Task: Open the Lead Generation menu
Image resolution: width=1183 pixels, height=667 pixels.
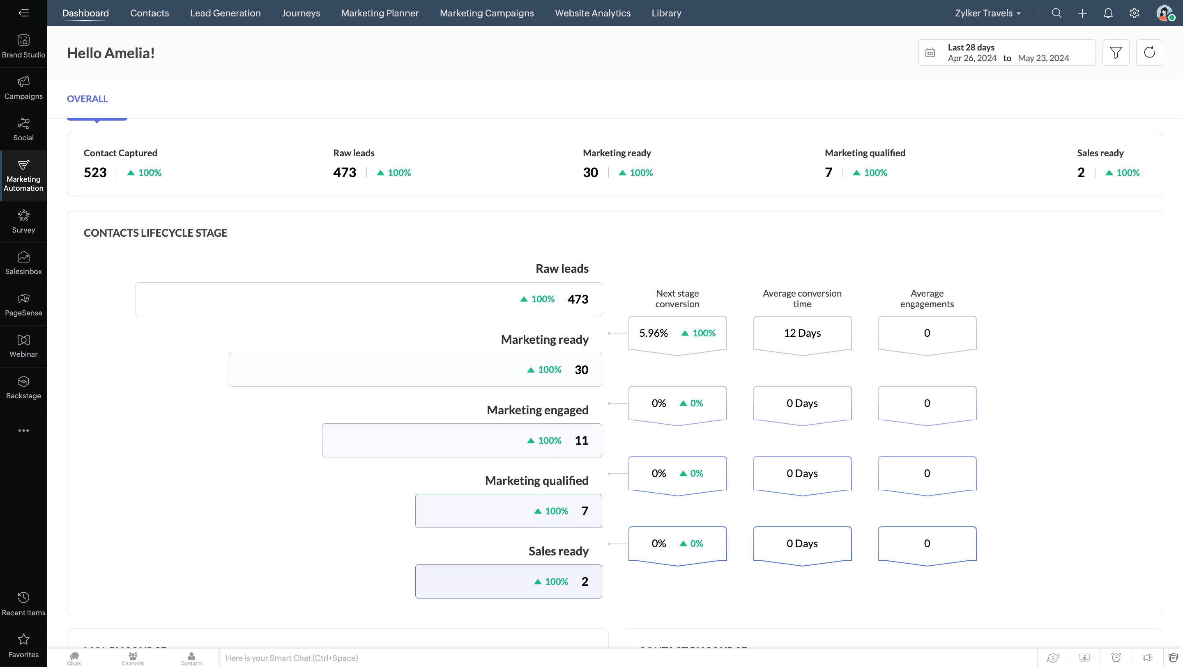Action: 225,13
